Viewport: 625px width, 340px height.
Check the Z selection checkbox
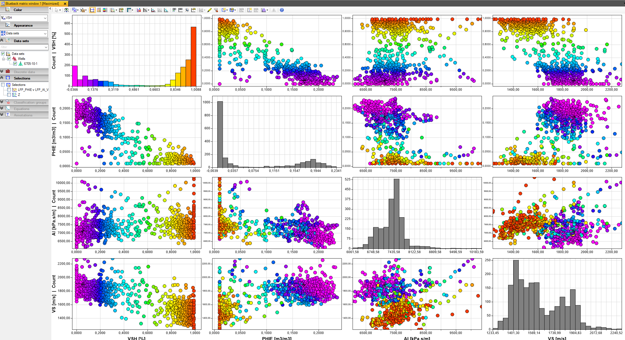[x=9, y=94]
